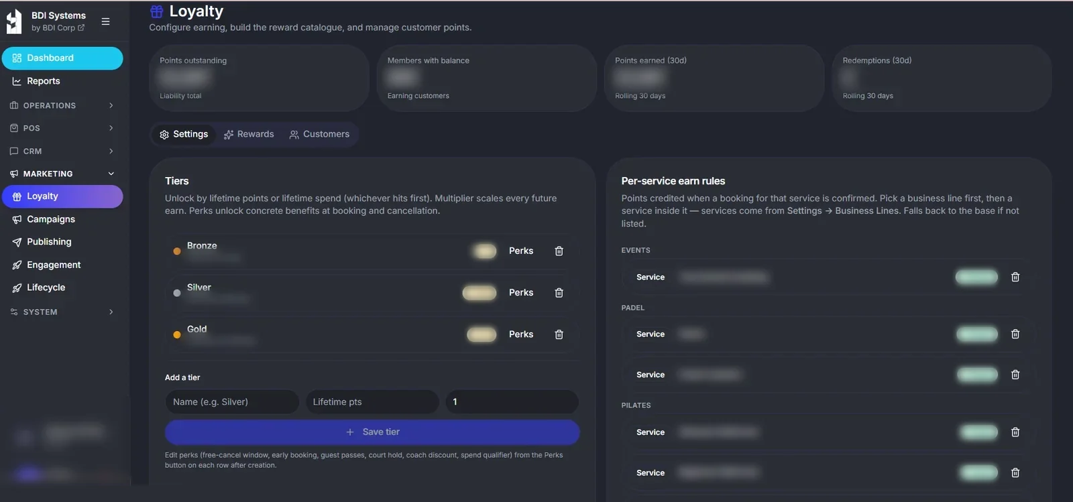The image size is (1073, 502).
Task: Expand the OPERATIONS section
Action: click(62, 105)
